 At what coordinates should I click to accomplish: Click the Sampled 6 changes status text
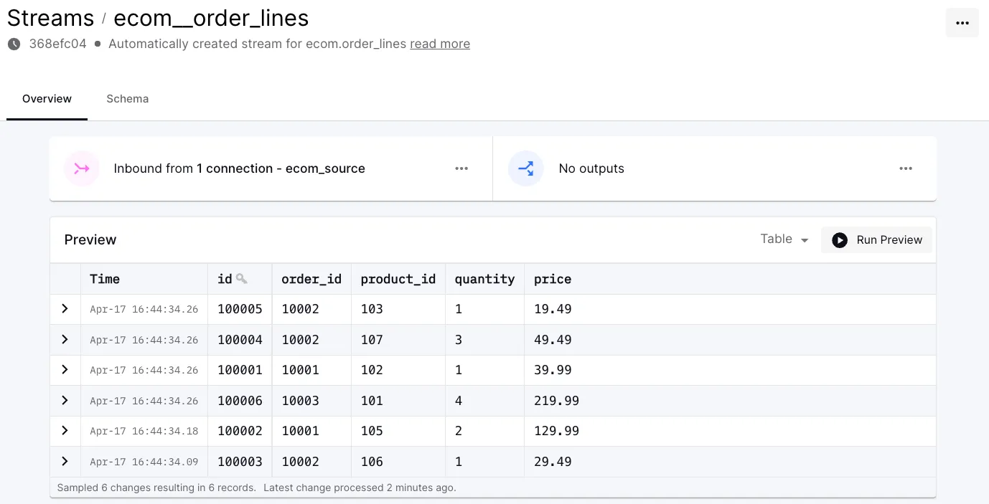pos(156,488)
